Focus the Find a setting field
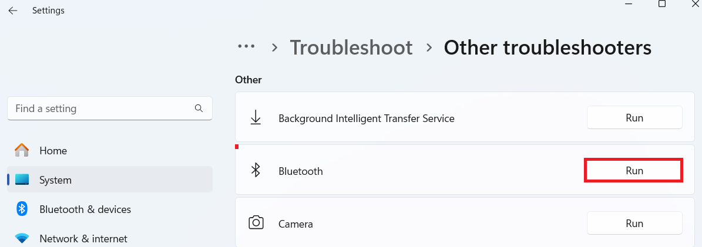The height and width of the screenshot is (247, 702). [x=100, y=109]
